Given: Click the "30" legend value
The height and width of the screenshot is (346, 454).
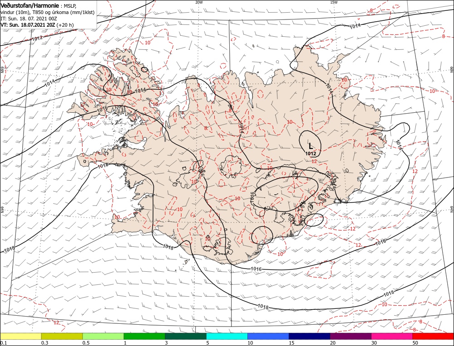Looking at the screenshot, I should click(374, 343).
